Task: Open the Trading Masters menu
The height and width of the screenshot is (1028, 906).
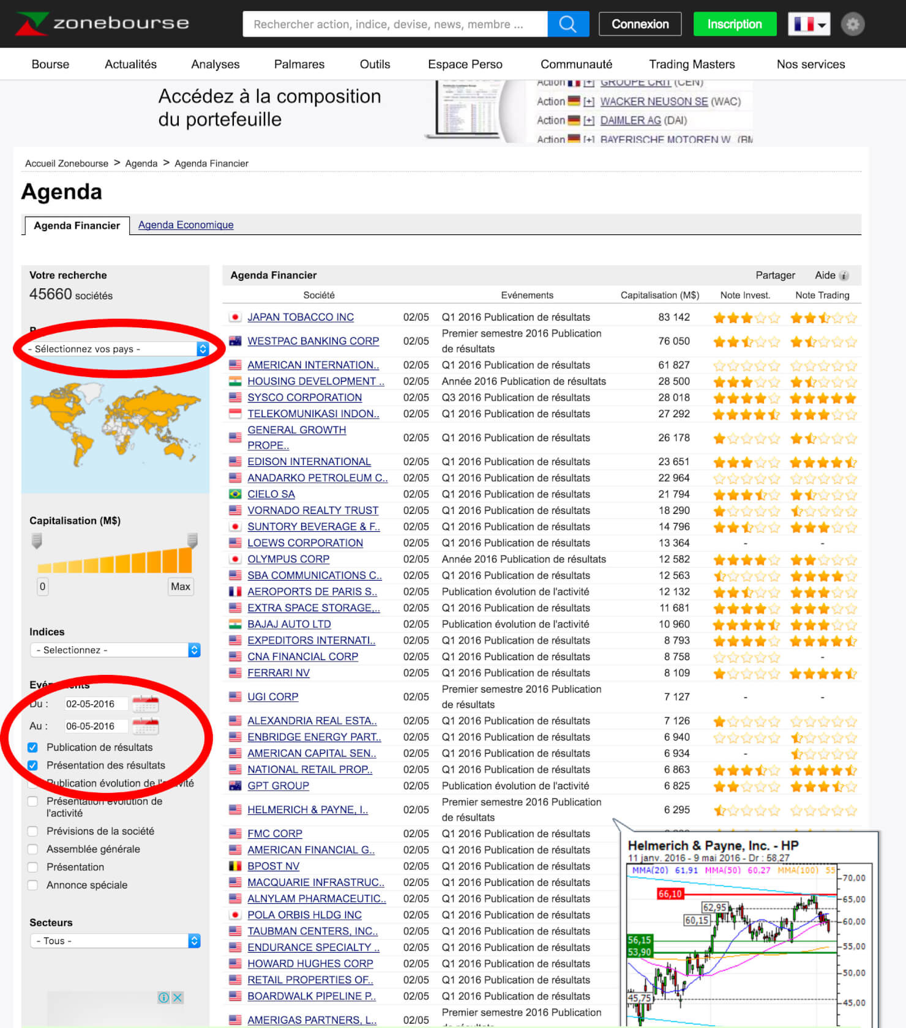Action: (692, 64)
